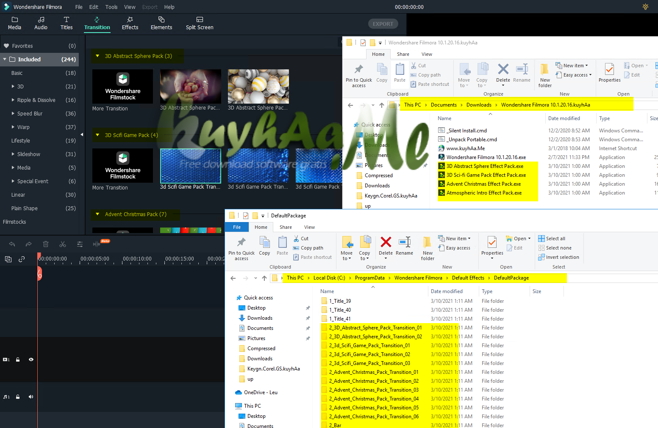This screenshot has width=658, height=428.
Task: Click the lightbulb tips icon
Action: click(645, 7)
